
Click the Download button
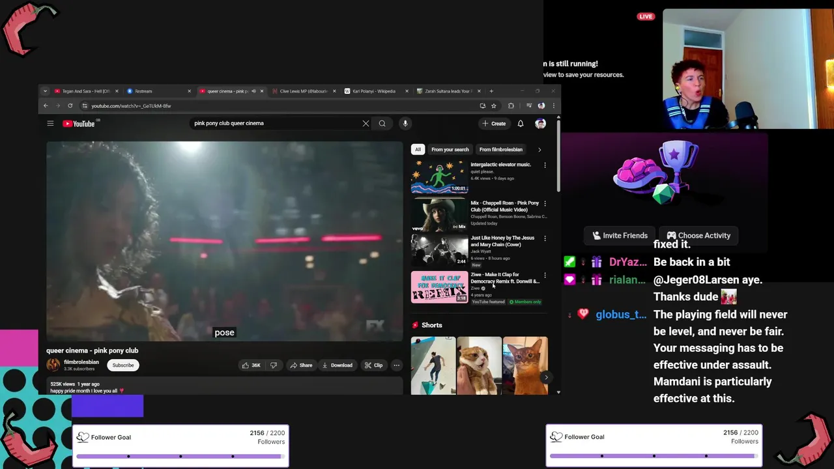click(x=337, y=365)
